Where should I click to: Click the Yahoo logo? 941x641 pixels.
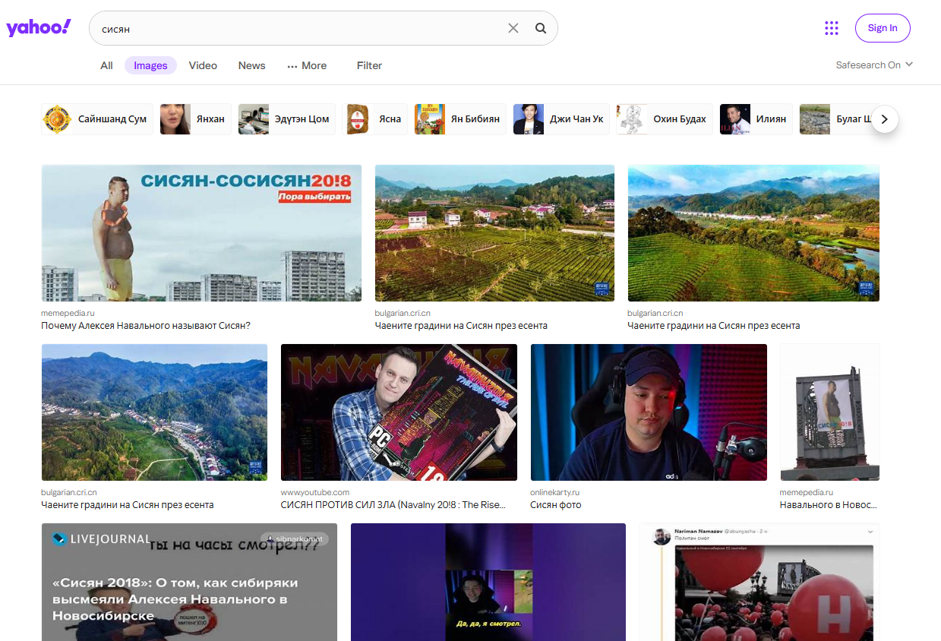pyautogui.click(x=39, y=28)
